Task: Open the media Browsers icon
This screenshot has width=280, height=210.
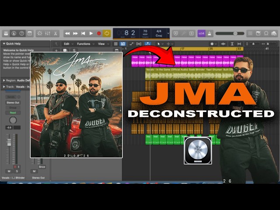Action: pos(274,33)
